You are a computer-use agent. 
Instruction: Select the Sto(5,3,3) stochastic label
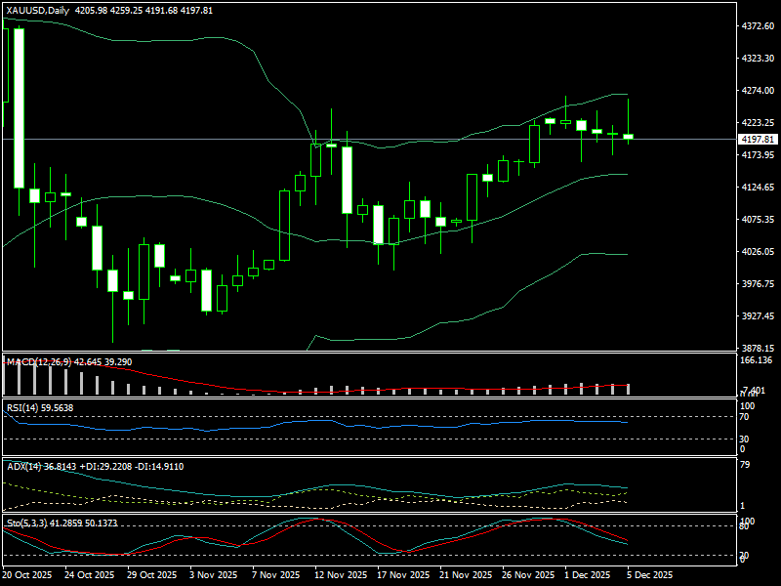click(x=29, y=523)
